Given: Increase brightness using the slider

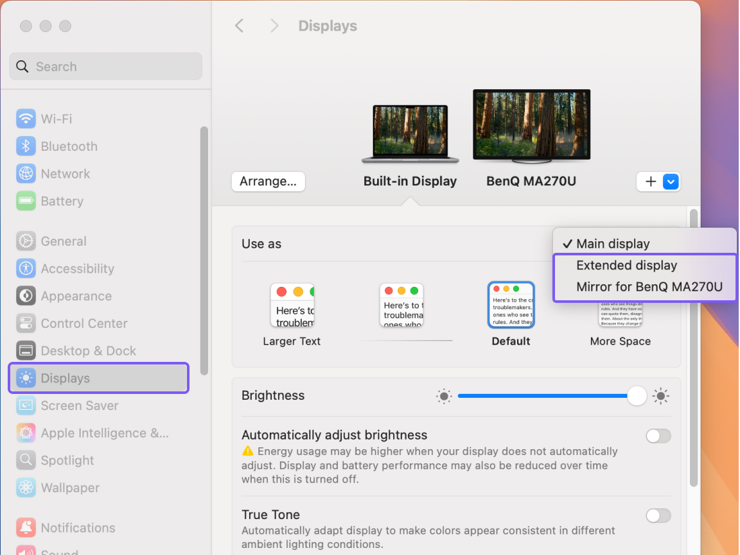Looking at the screenshot, I should pyautogui.click(x=637, y=396).
